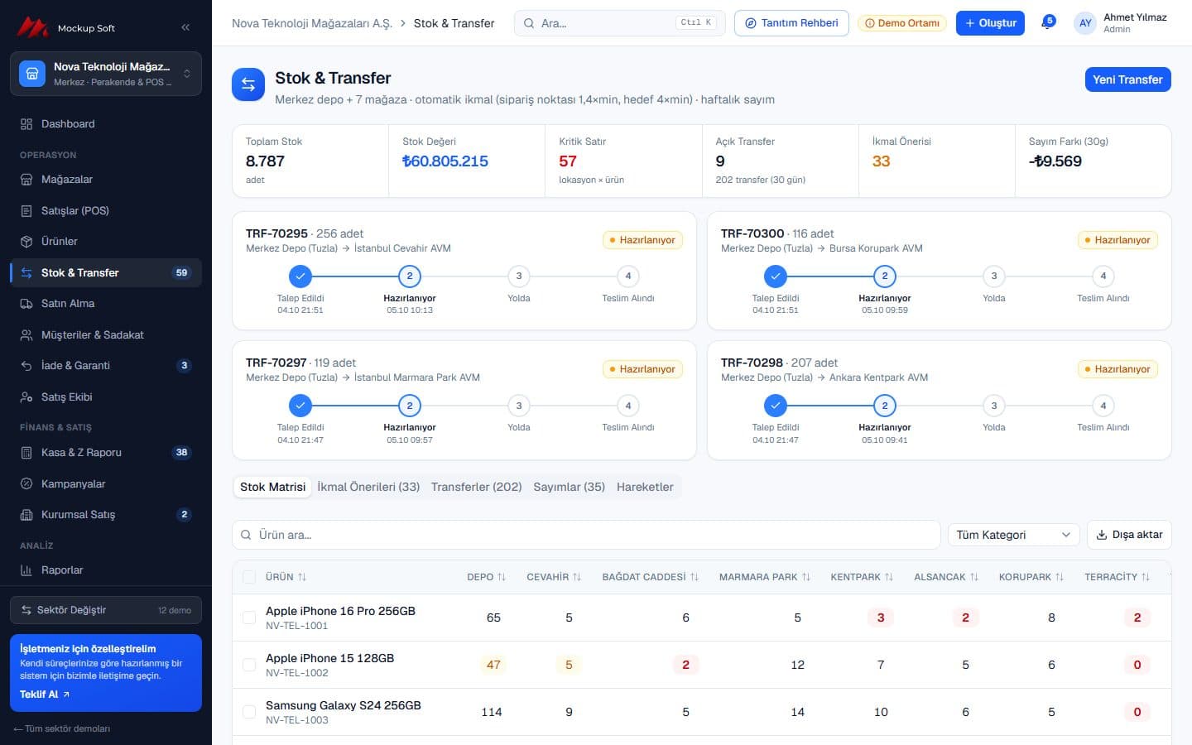Click the Kampanyalar discount icon
The width and height of the screenshot is (1192, 745).
[26, 484]
